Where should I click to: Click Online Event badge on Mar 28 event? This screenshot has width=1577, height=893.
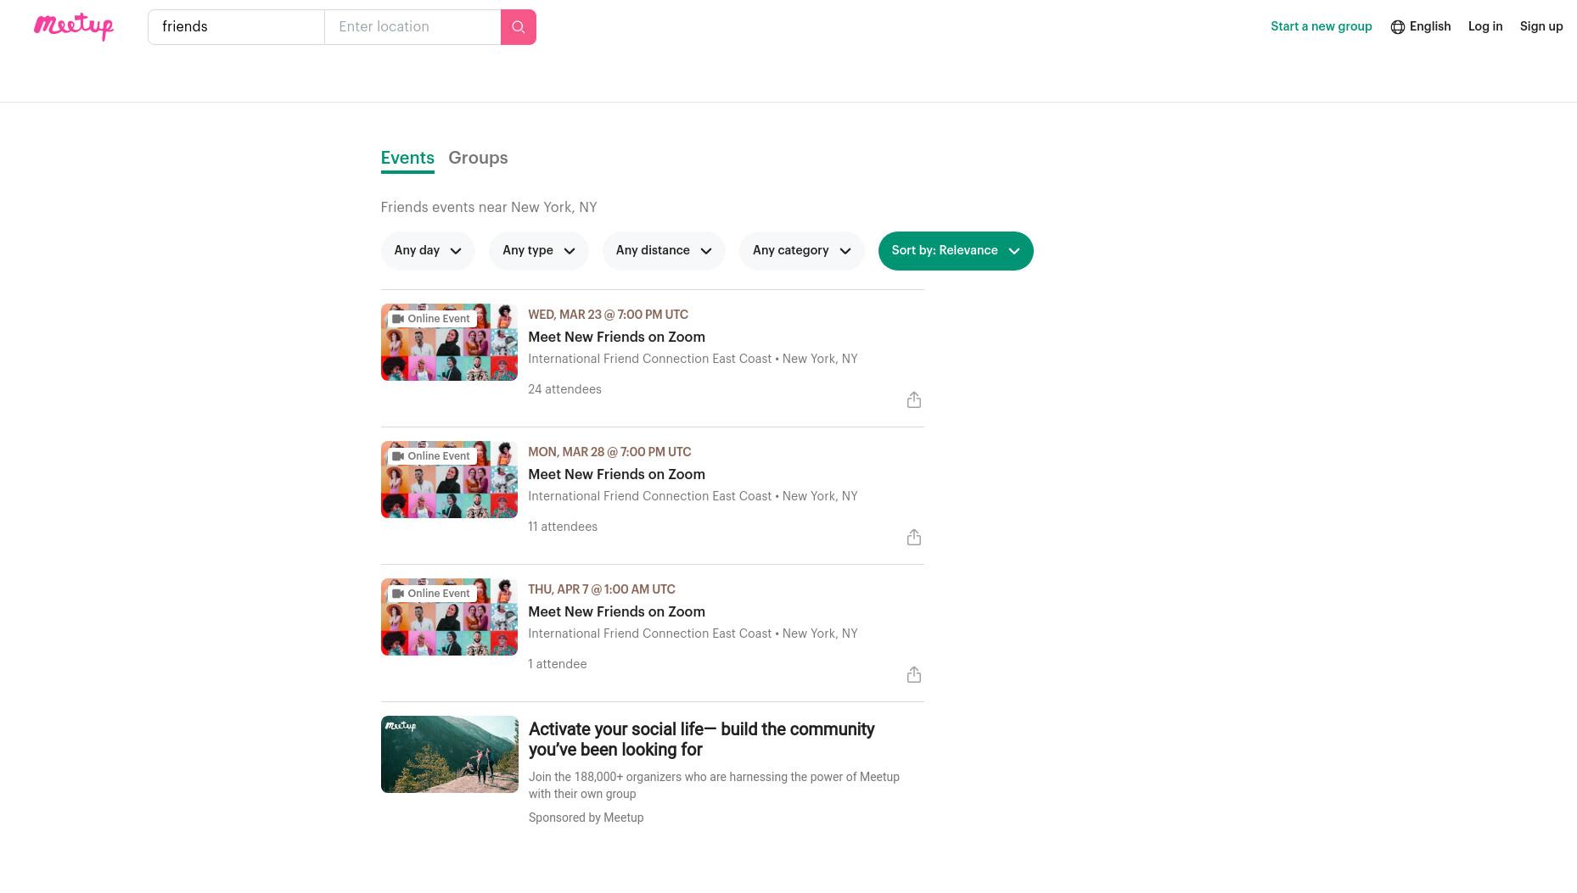point(431,456)
